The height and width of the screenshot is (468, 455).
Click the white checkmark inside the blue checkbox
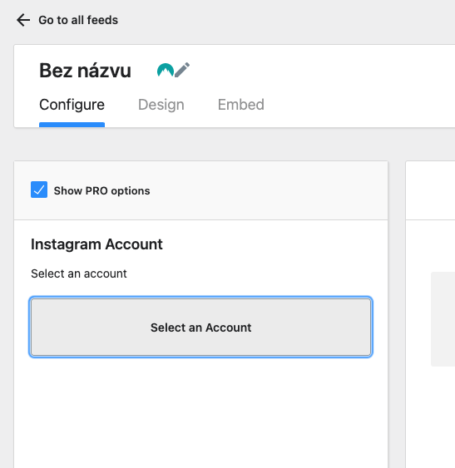(x=39, y=190)
